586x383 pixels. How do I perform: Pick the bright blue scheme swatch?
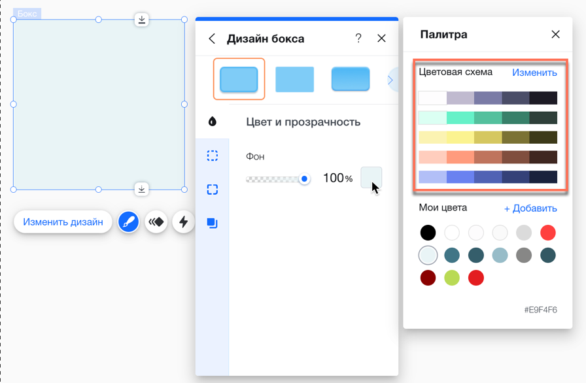pyautogui.click(x=460, y=177)
